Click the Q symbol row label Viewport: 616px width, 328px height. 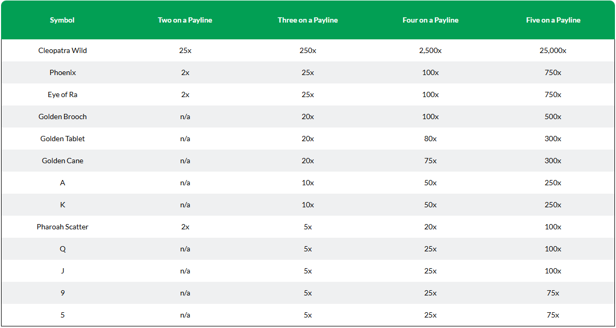click(x=62, y=249)
